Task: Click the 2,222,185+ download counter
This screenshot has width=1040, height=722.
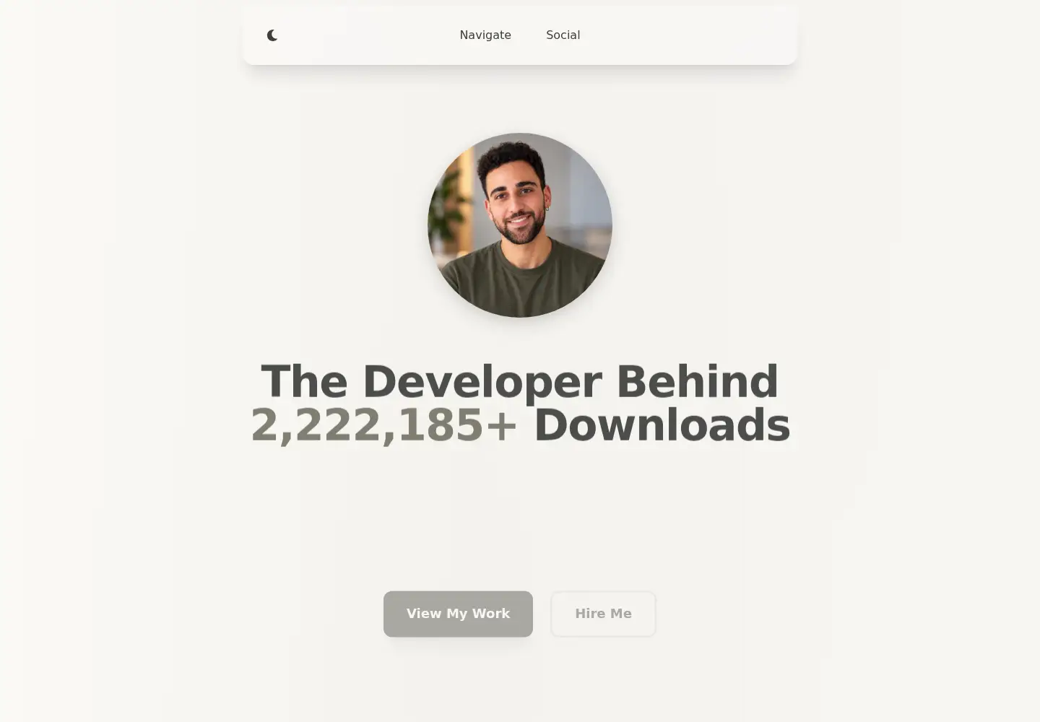Action: click(x=384, y=425)
